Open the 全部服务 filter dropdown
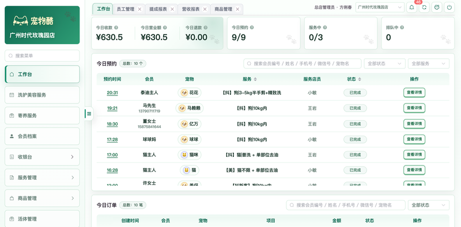The image size is (461, 227). (x=428, y=64)
